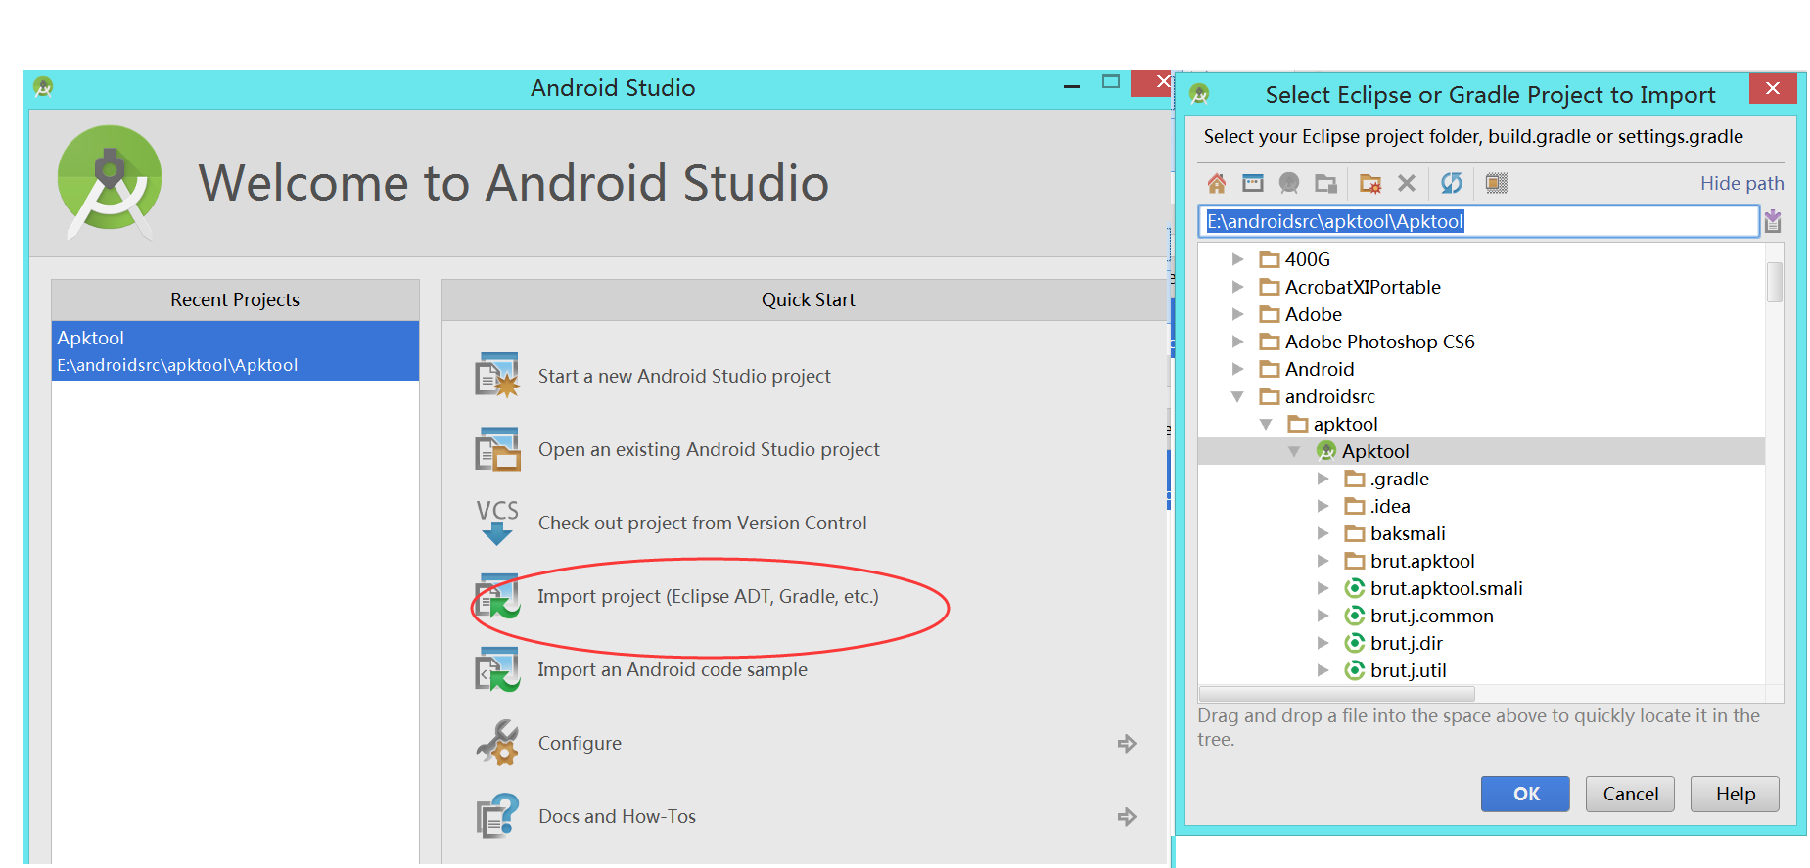Image resolution: width=1810 pixels, height=868 pixels.
Task: Select the brut.j.util tree row
Action: [1481, 670]
